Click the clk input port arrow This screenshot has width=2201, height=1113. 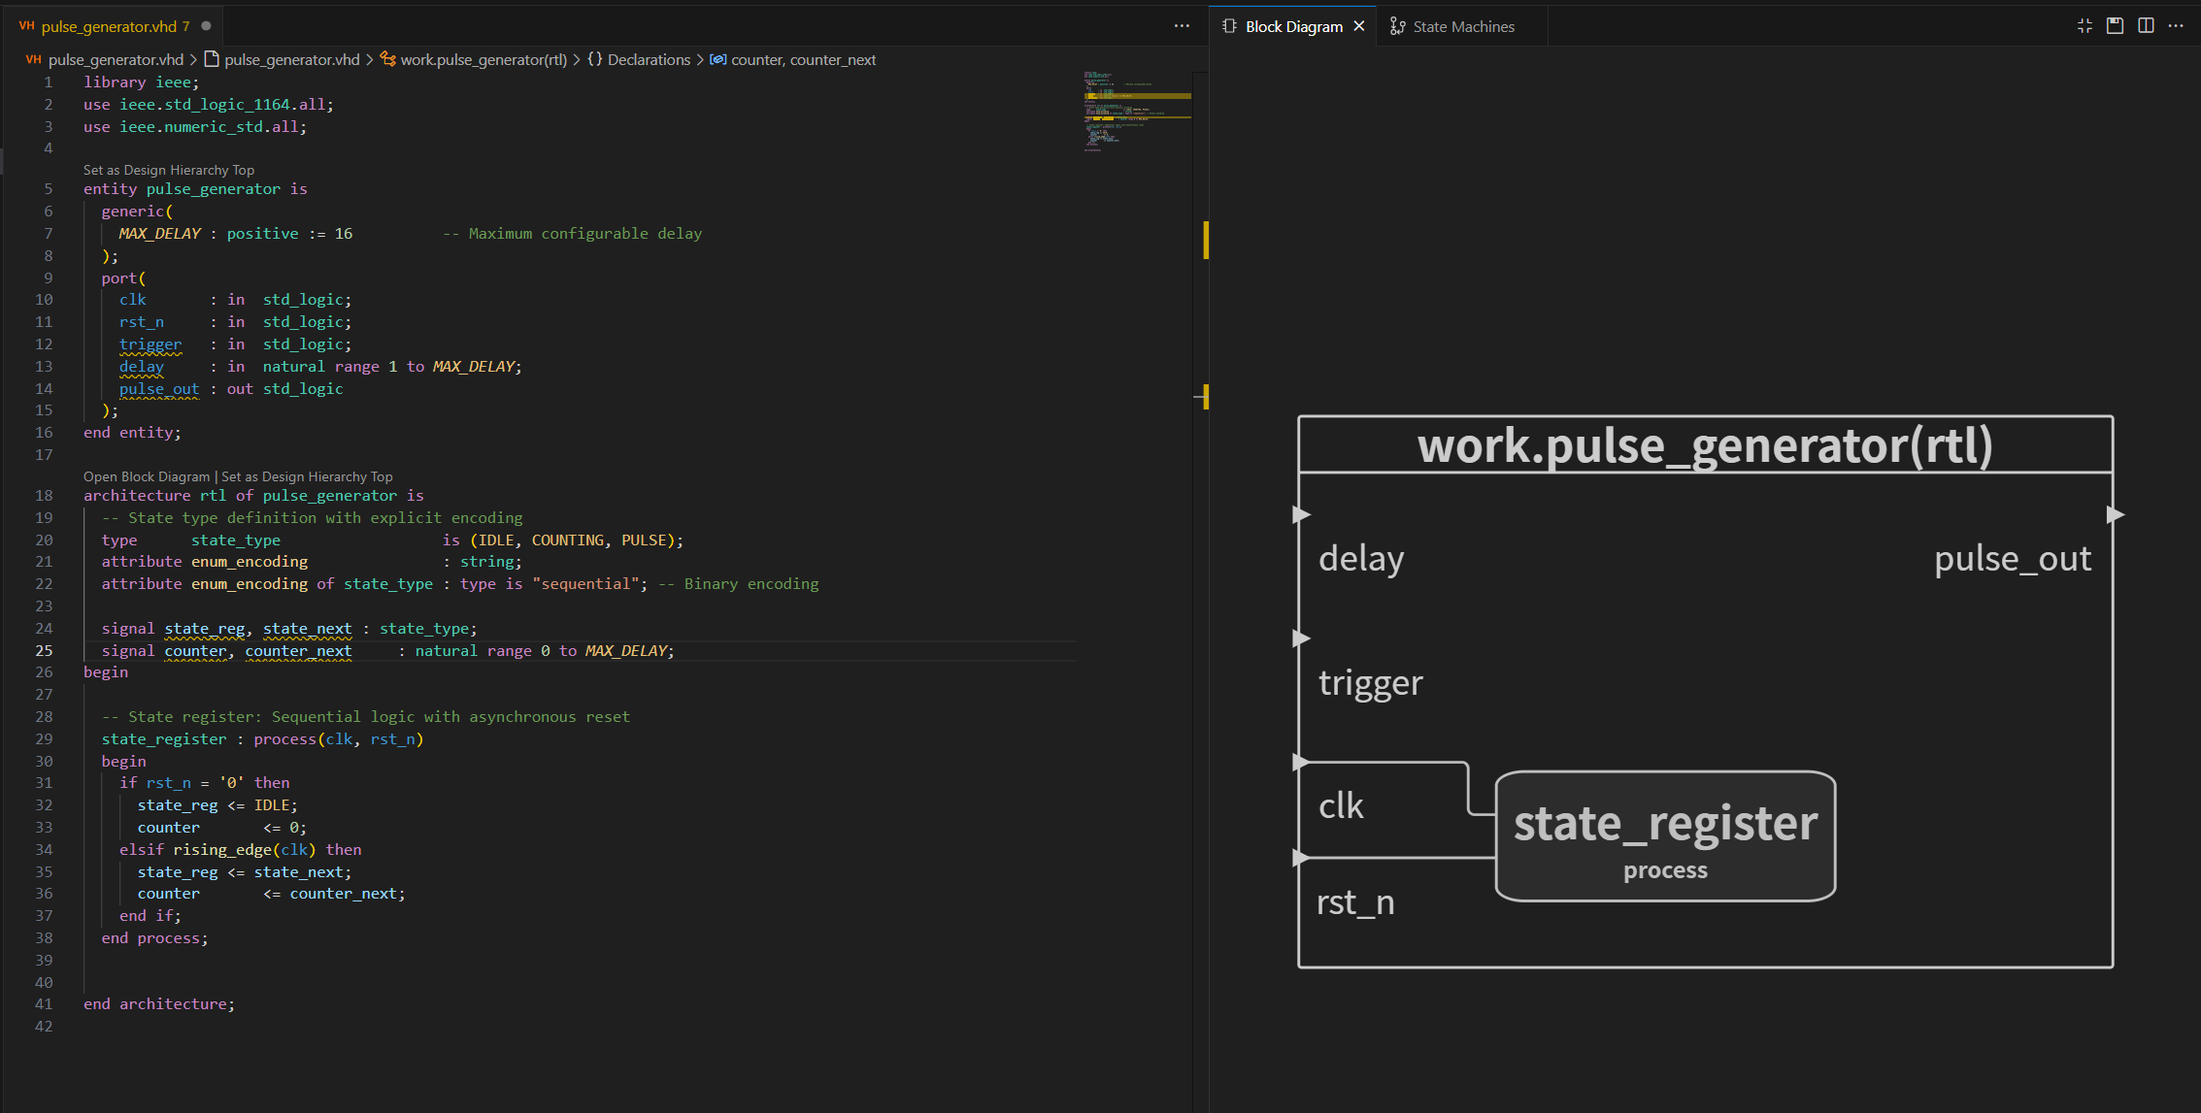point(1302,763)
